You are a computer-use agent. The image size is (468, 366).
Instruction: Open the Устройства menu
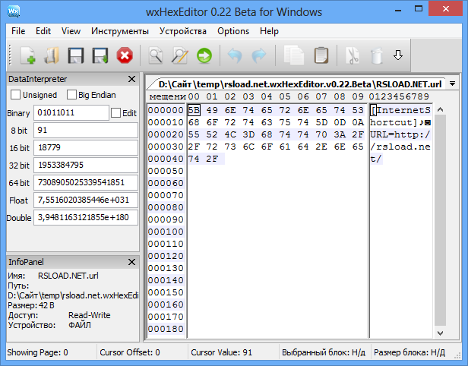click(x=182, y=31)
